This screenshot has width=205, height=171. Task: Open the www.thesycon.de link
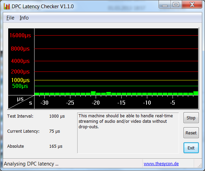(161, 164)
